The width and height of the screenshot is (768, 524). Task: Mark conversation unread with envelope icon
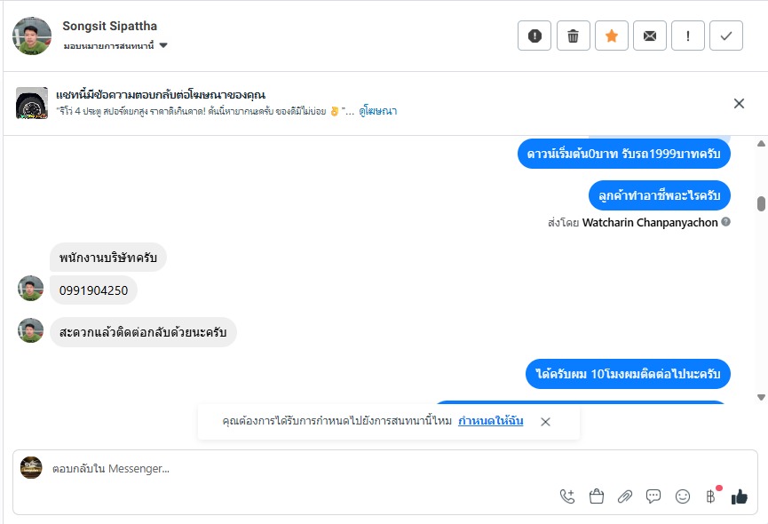649,36
